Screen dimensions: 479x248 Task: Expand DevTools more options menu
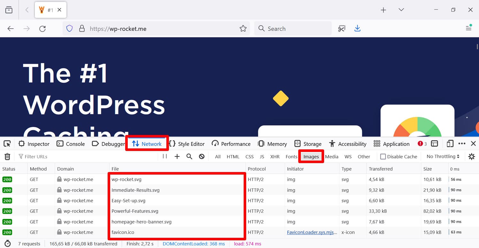pyautogui.click(x=462, y=144)
